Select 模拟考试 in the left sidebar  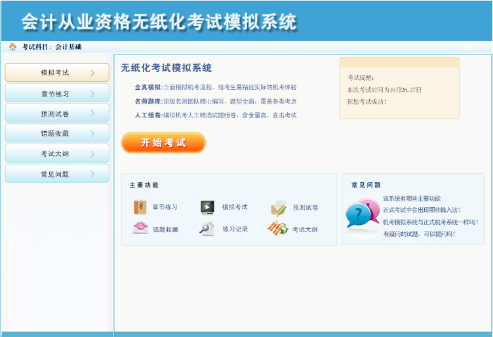[55, 73]
